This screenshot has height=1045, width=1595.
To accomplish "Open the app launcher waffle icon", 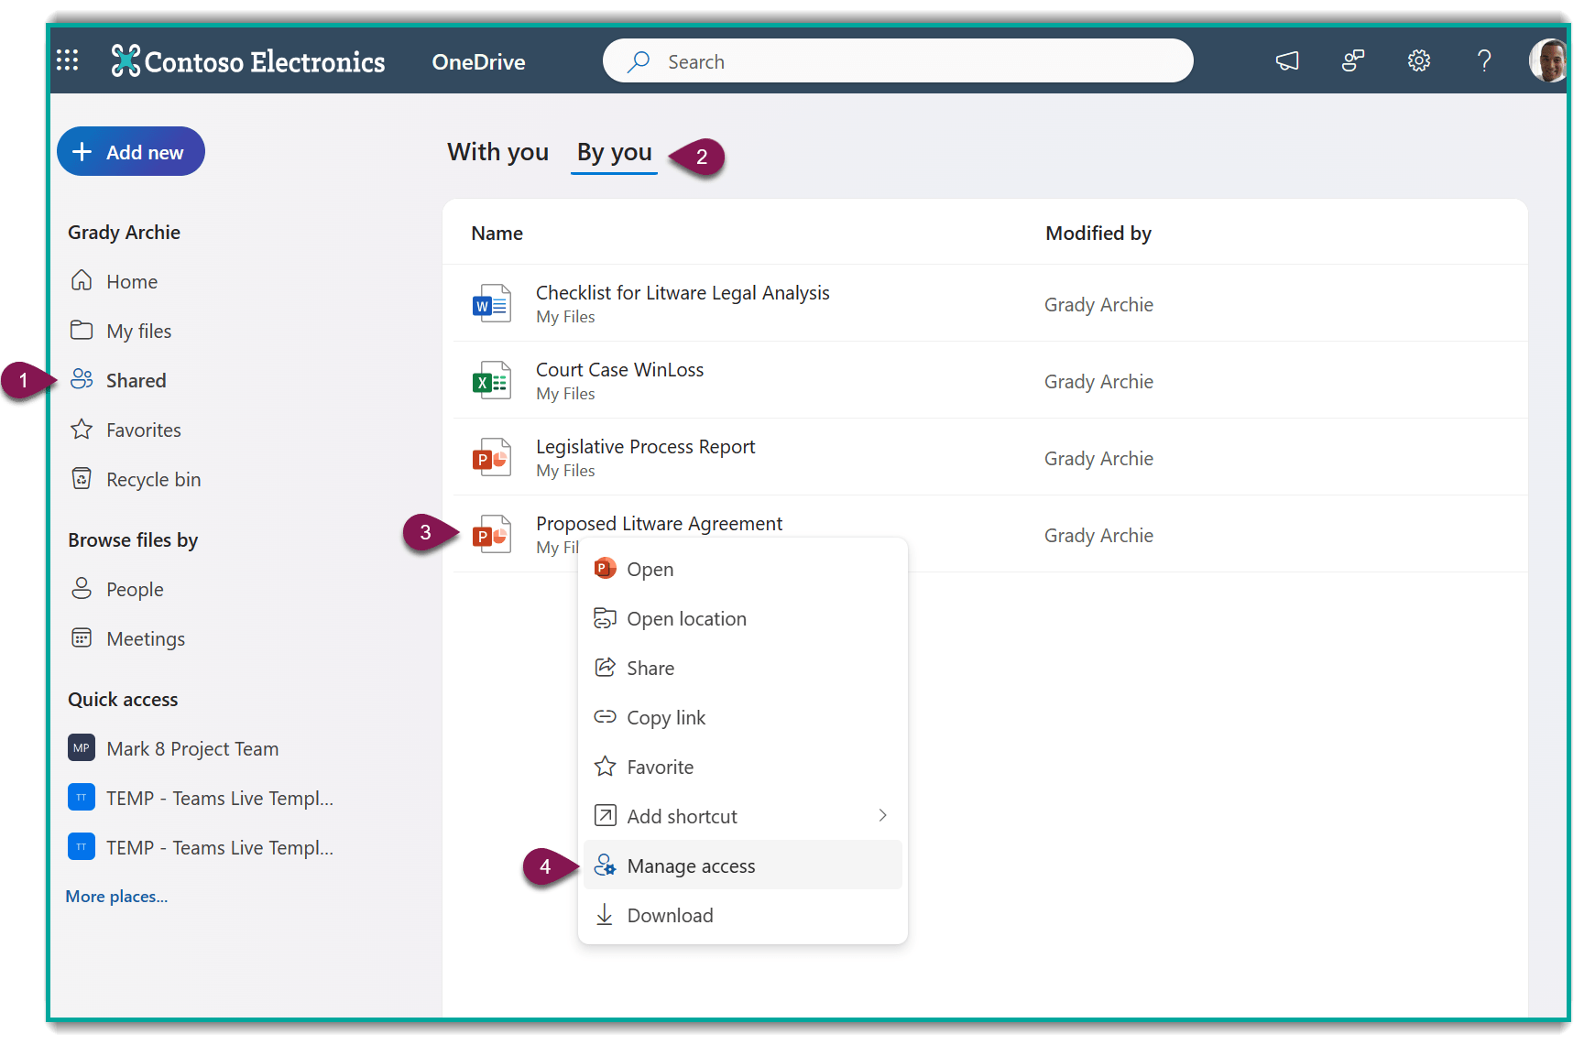I will 67,60.
